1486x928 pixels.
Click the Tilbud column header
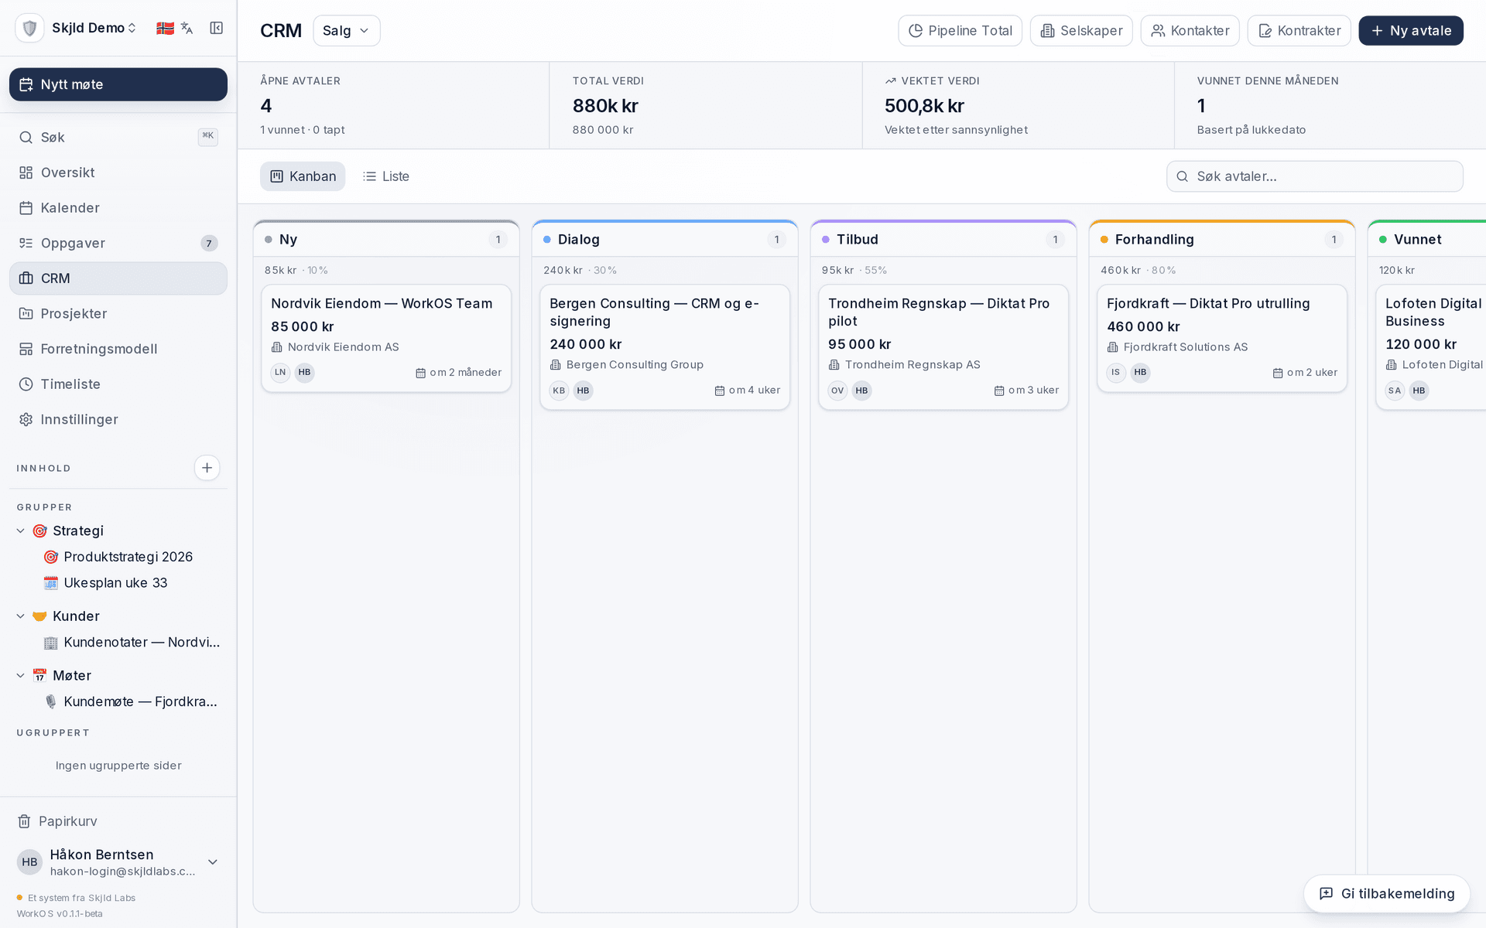pyautogui.click(x=943, y=240)
